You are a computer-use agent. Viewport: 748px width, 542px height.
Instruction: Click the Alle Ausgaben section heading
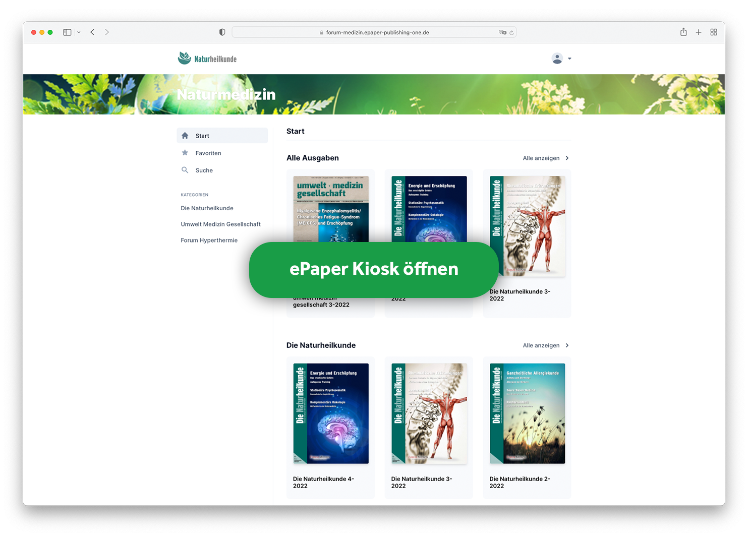pyautogui.click(x=313, y=158)
